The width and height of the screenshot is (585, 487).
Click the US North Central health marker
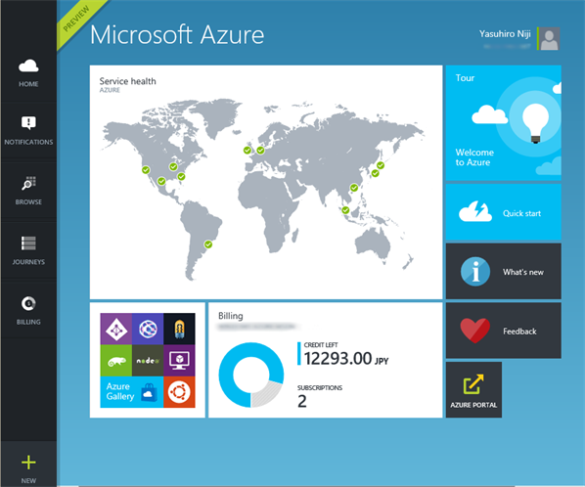[173, 166]
